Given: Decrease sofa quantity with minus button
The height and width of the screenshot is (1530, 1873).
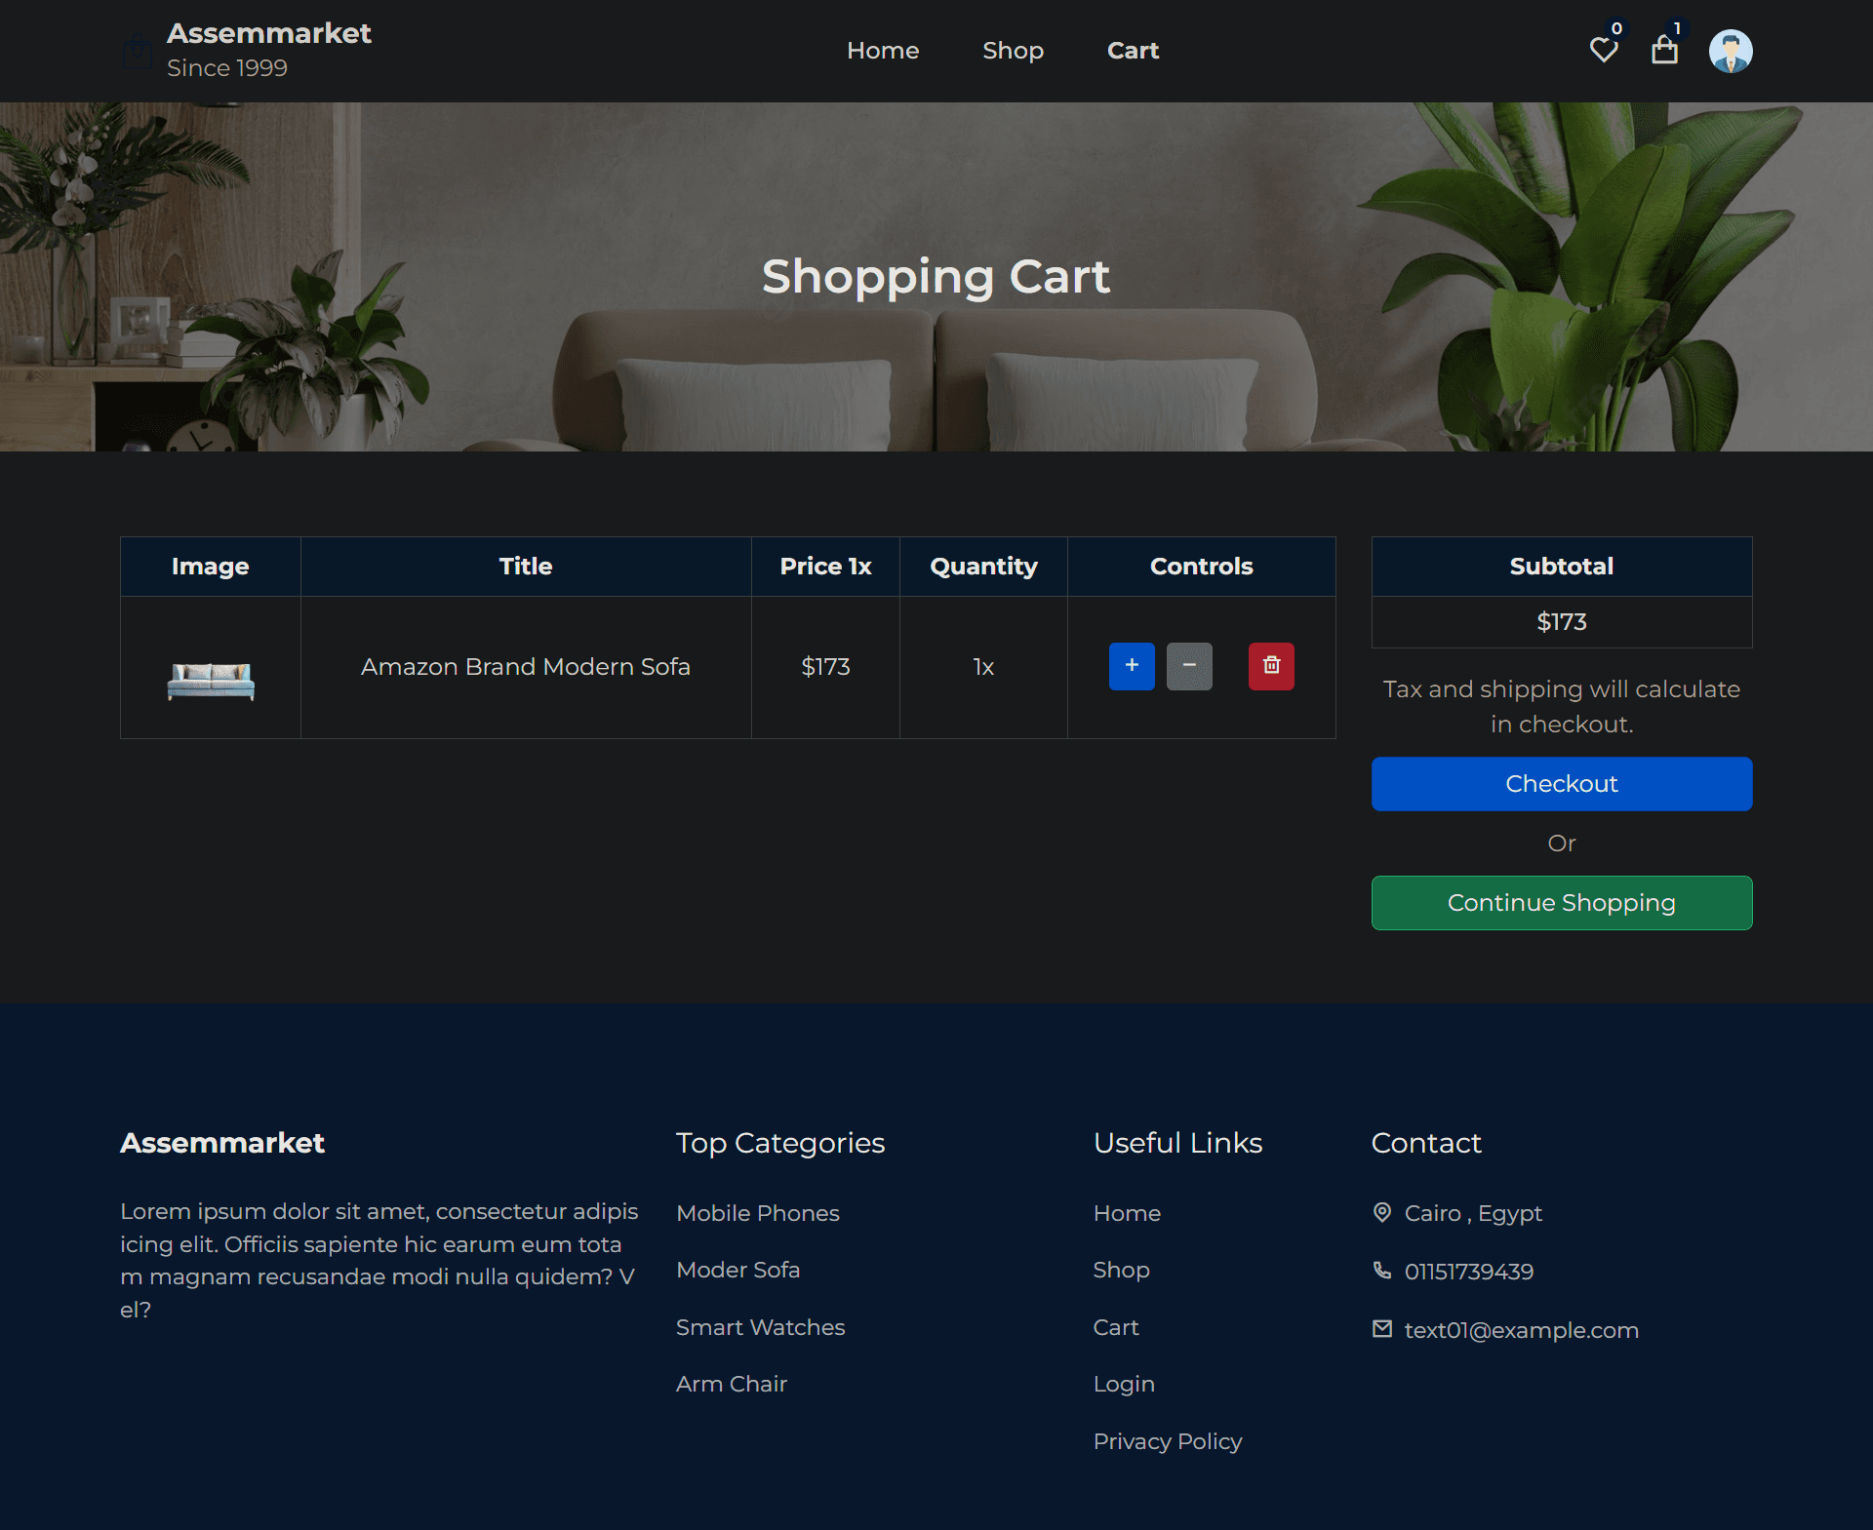Looking at the screenshot, I should [x=1189, y=666].
